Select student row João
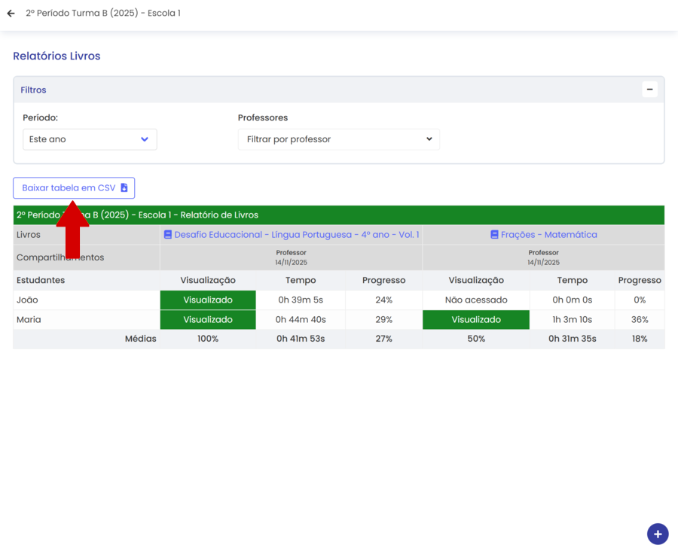Screen dimensions: 678x554 27,300
